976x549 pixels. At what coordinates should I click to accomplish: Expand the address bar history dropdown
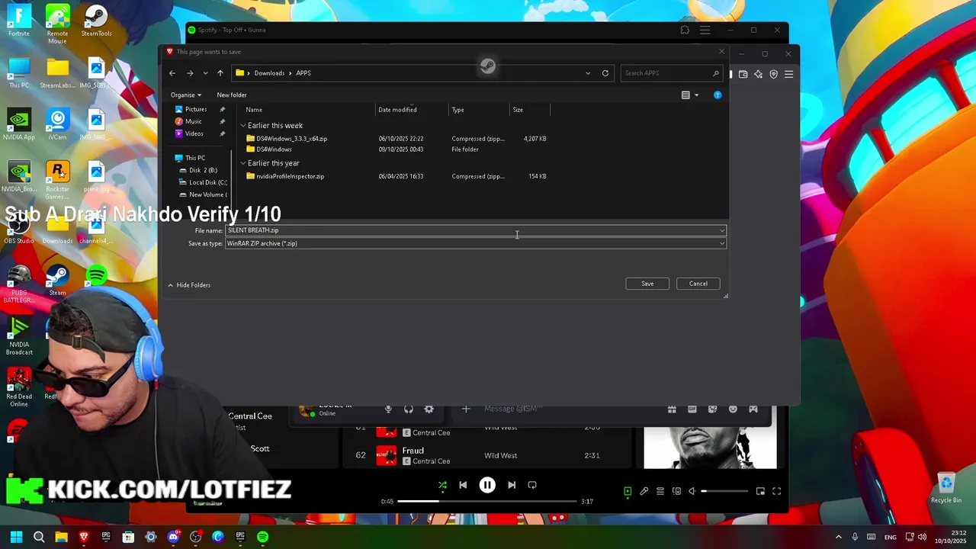click(588, 73)
